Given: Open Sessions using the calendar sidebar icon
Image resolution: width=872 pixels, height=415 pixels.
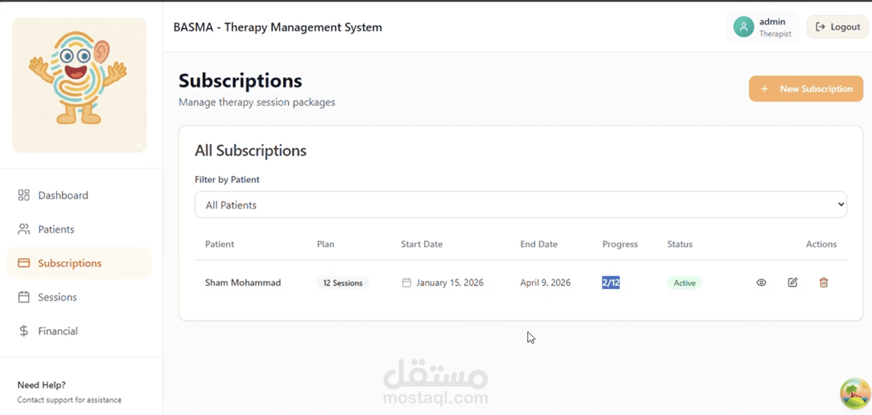Looking at the screenshot, I should [24, 297].
